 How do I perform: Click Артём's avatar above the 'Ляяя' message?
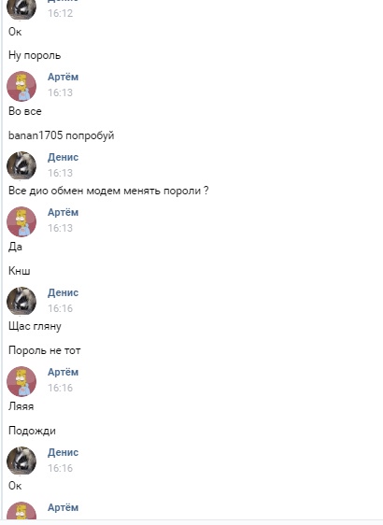point(21,381)
